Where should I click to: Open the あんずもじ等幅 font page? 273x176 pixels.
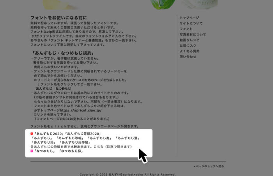(x=70, y=138)
